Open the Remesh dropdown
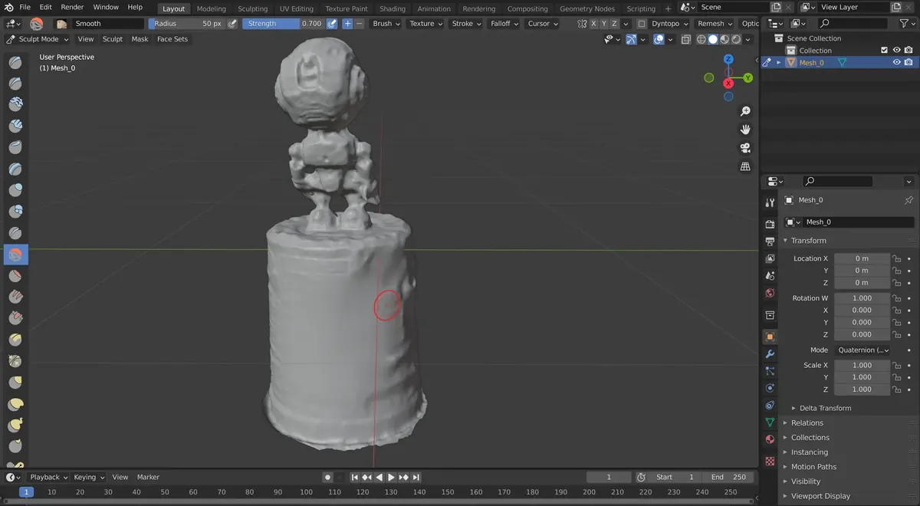This screenshot has width=920, height=506. [715, 24]
